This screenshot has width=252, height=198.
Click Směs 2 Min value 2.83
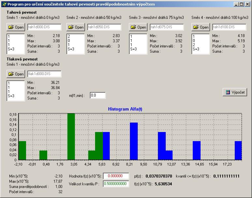(x=116, y=36)
